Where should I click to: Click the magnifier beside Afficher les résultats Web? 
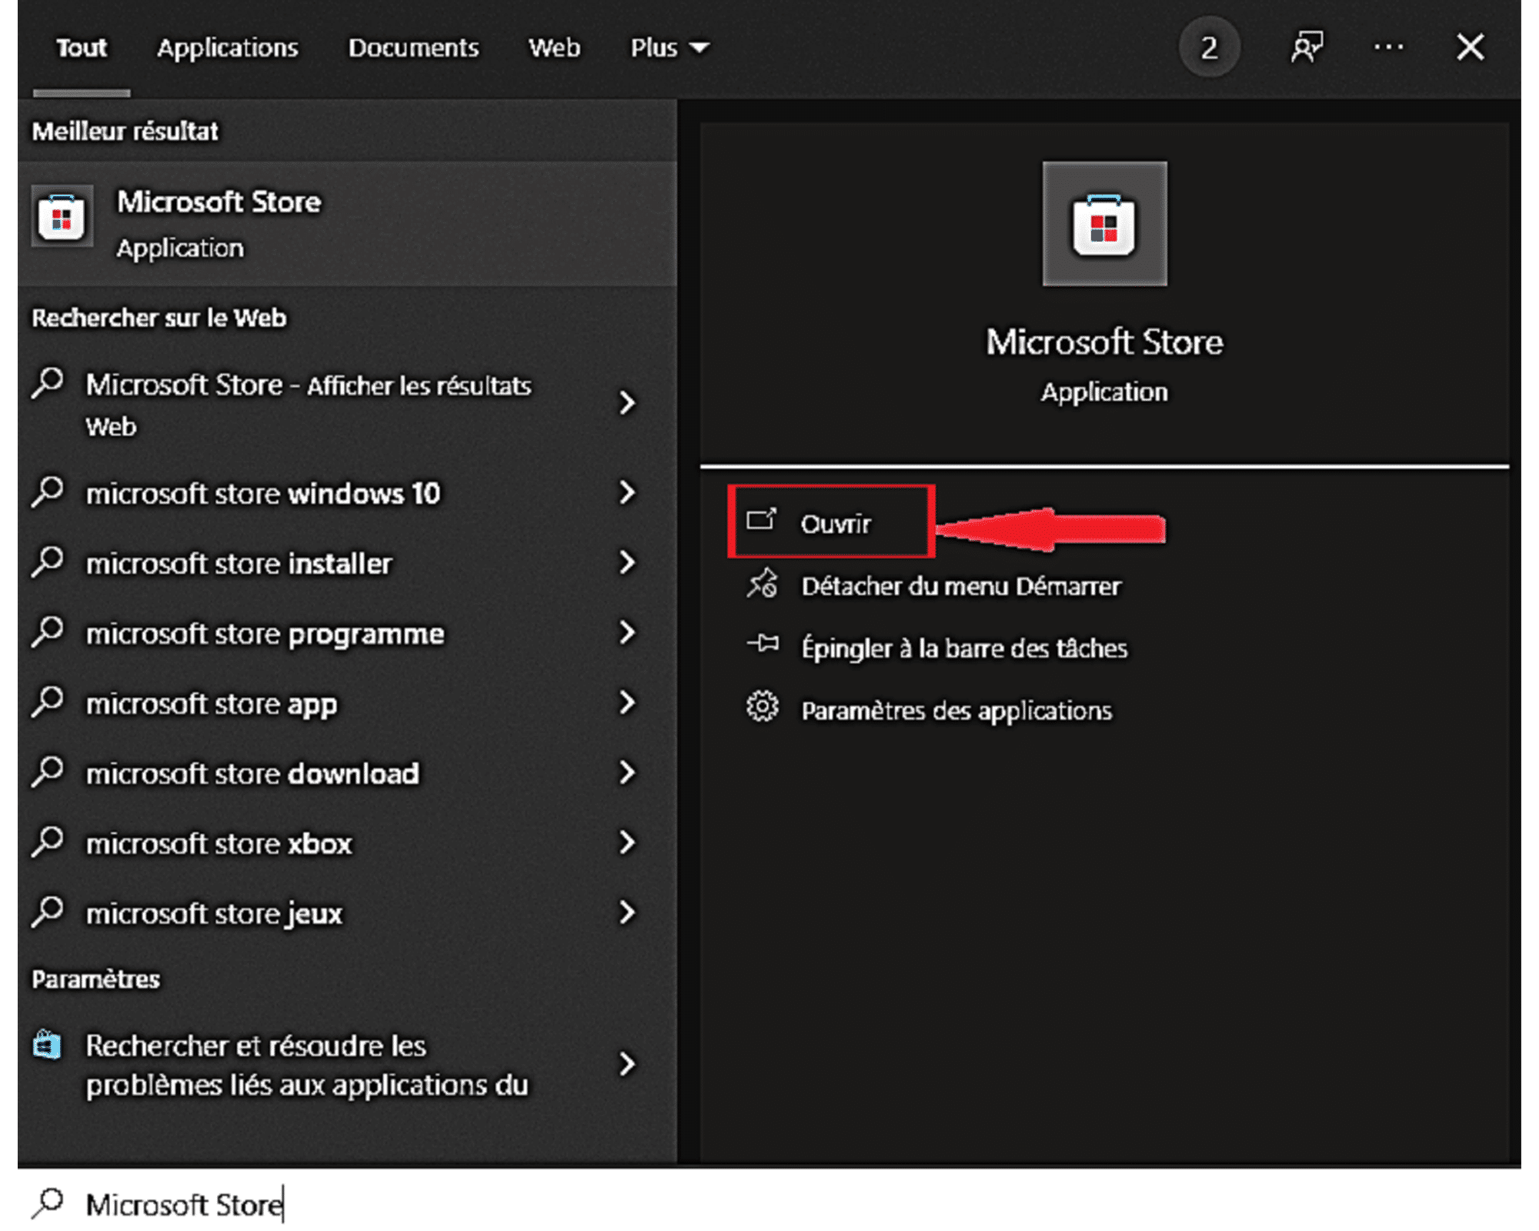pyautogui.click(x=48, y=382)
